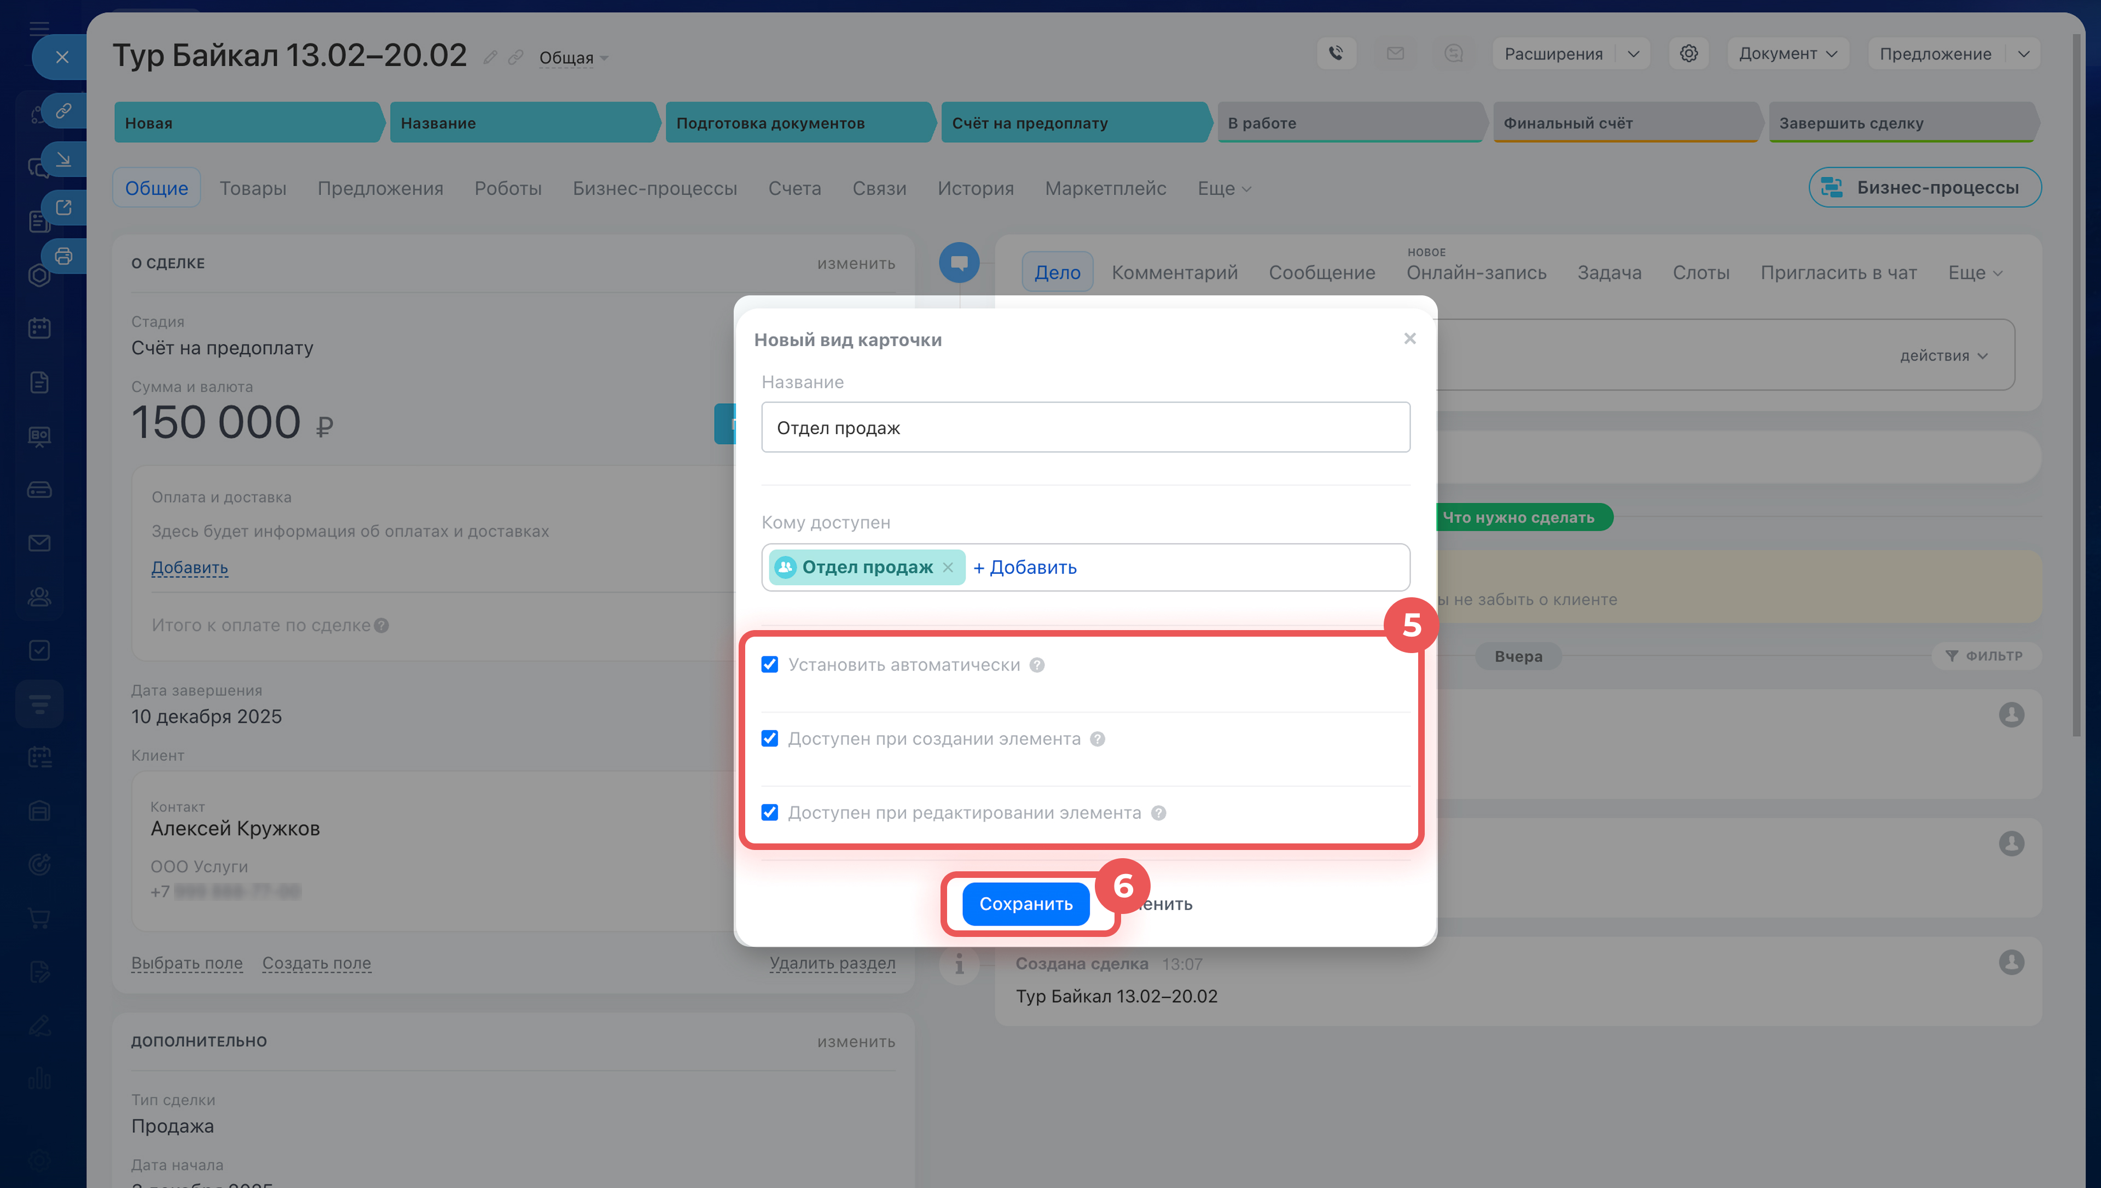Click the copy link icon on side tab

[x=63, y=110]
